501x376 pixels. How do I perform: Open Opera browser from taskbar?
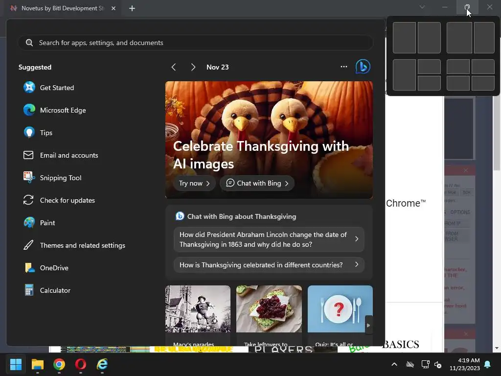81,364
